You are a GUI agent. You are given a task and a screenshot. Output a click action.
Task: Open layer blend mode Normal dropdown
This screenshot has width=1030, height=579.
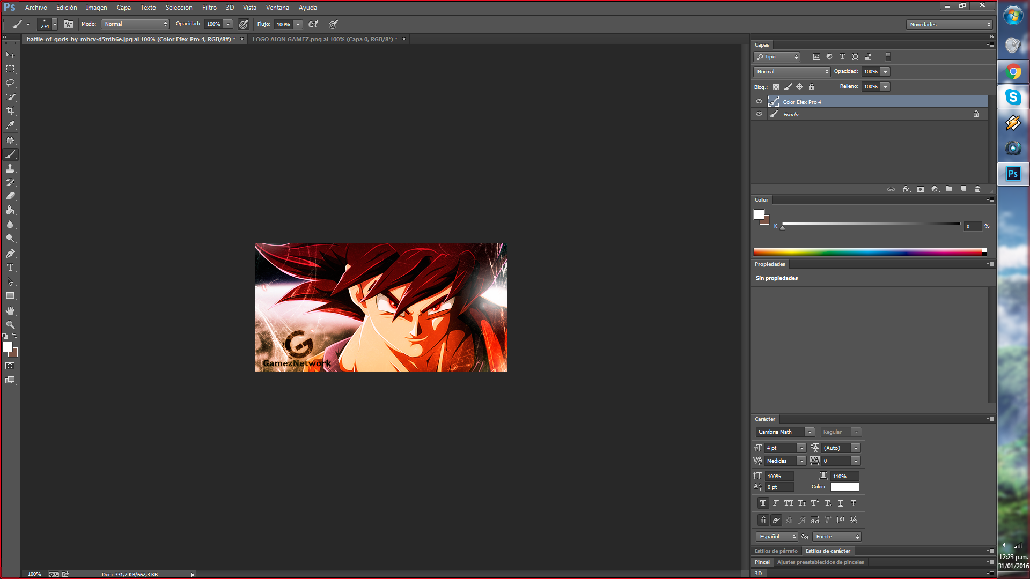(792, 72)
